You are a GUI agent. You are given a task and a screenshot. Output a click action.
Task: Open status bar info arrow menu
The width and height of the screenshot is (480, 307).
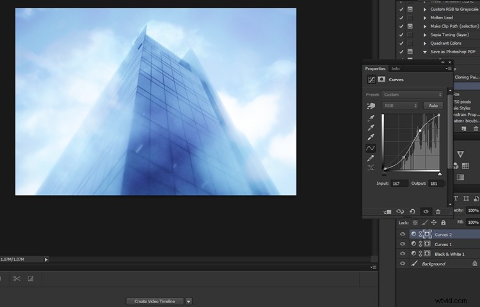(46, 259)
